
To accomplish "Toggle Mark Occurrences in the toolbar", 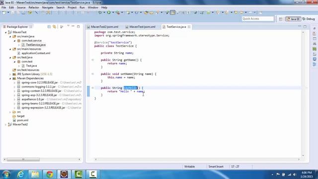I will click(172, 13).
